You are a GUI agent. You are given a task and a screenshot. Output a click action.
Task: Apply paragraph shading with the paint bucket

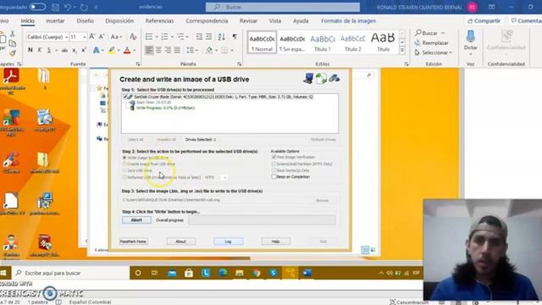tap(208, 51)
